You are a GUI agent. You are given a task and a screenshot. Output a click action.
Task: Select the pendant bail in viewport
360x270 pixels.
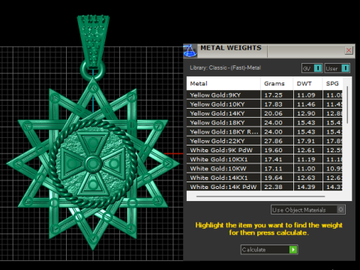click(x=93, y=41)
